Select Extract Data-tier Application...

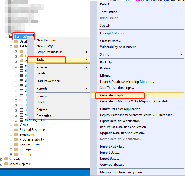pyautogui.click(x=137, y=109)
